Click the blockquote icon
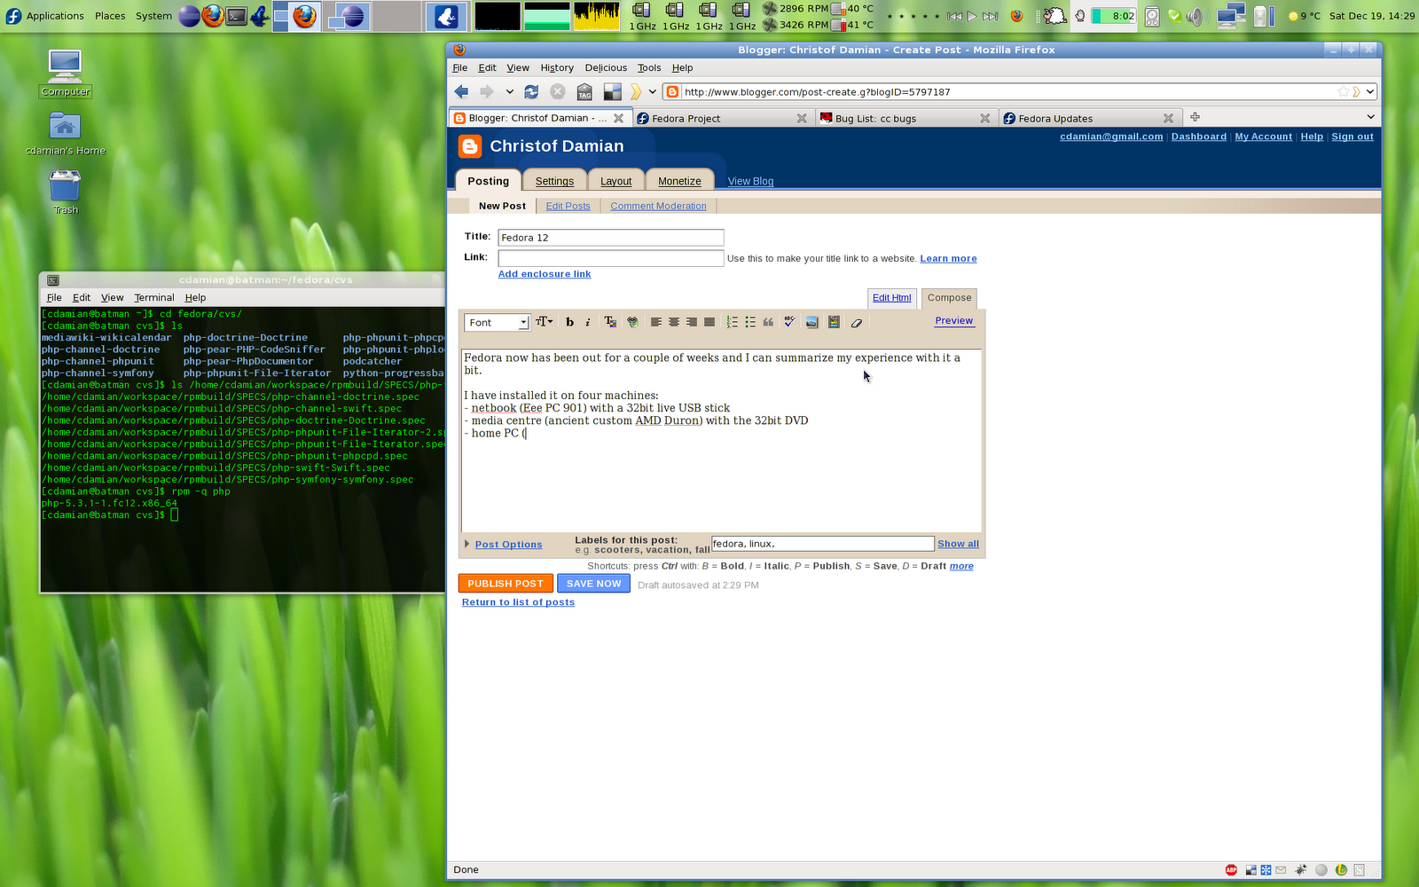 (768, 323)
